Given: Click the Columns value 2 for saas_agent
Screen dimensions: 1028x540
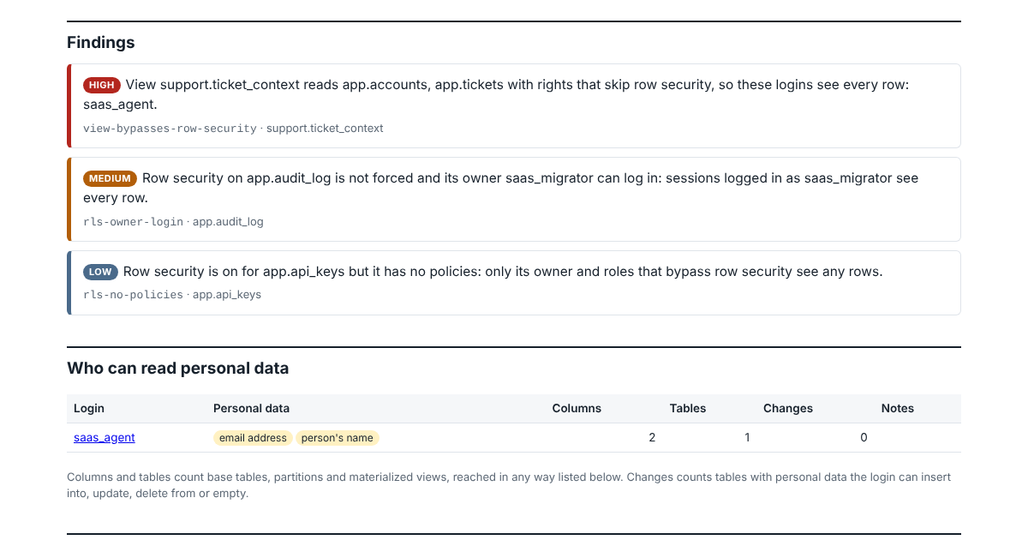Looking at the screenshot, I should 652,437.
